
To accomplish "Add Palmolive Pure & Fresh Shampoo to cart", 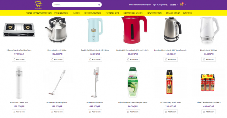I will tap(133, 112).
